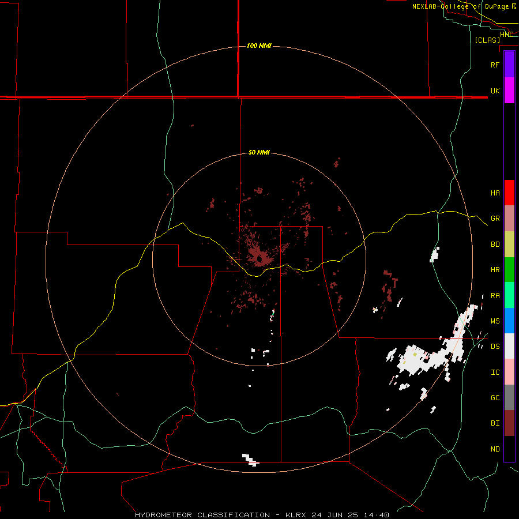Screen dimensions: 519x519
Task: Click the IC legend label
Action: [x=495, y=373]
